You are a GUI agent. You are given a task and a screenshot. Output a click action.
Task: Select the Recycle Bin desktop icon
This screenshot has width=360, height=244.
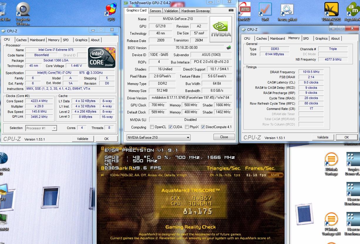[x=4, y=12]
